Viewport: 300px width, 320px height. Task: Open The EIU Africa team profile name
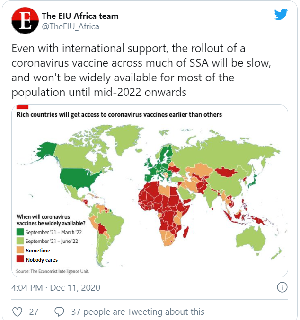[80, 16]
